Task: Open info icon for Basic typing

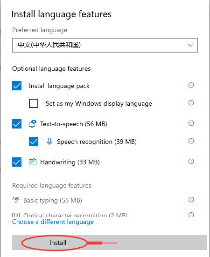Action: coord(191,200)
